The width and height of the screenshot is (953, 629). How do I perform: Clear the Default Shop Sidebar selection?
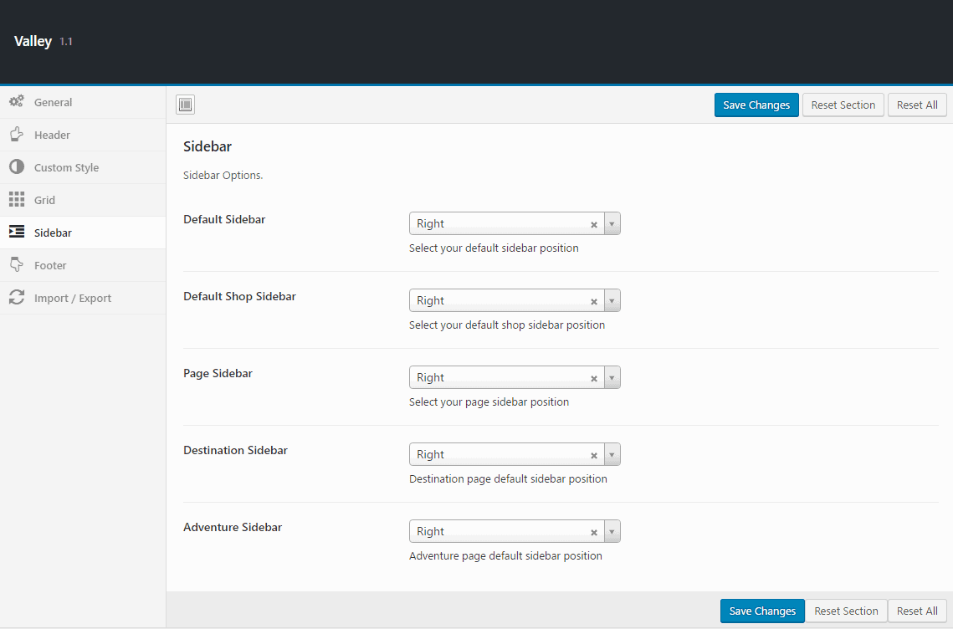pos(594,301)
